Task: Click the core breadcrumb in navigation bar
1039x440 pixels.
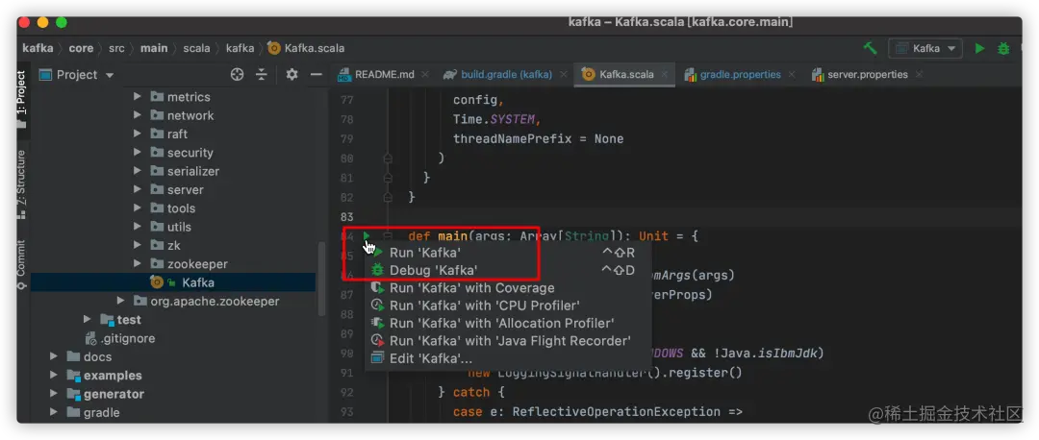Action: click(x=81, y=48)
